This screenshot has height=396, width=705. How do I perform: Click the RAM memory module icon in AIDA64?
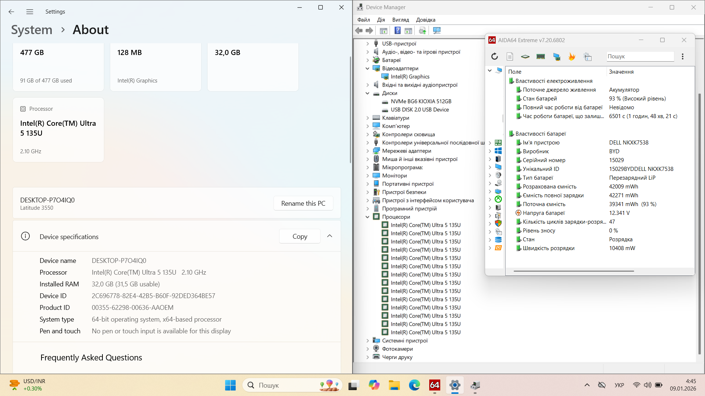[x=540, y=56]
